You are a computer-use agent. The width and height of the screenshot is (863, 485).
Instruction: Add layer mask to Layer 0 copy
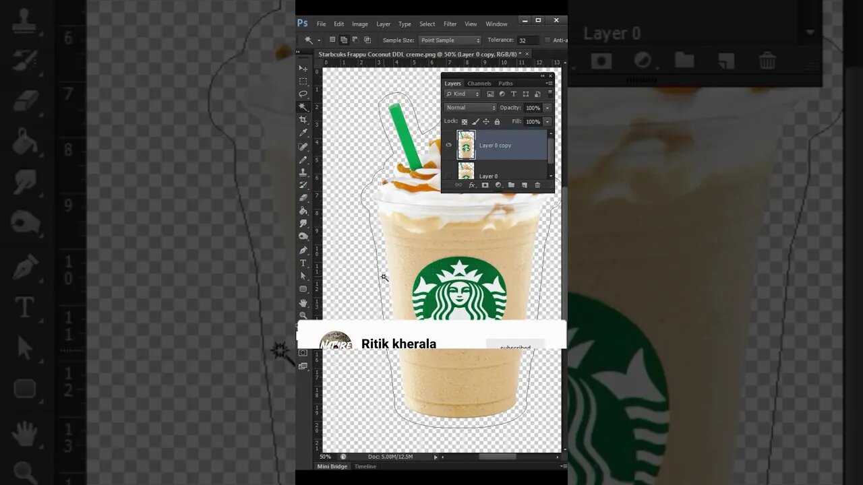[x=485, y=185]
